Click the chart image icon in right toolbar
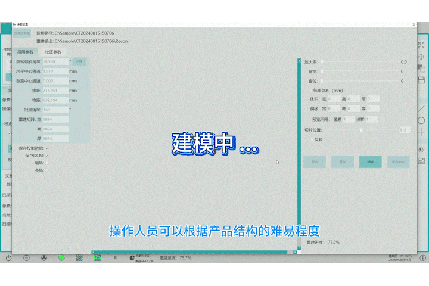This screenshot has height=286, width=429. pyautogui.click(x=421, y=161)
